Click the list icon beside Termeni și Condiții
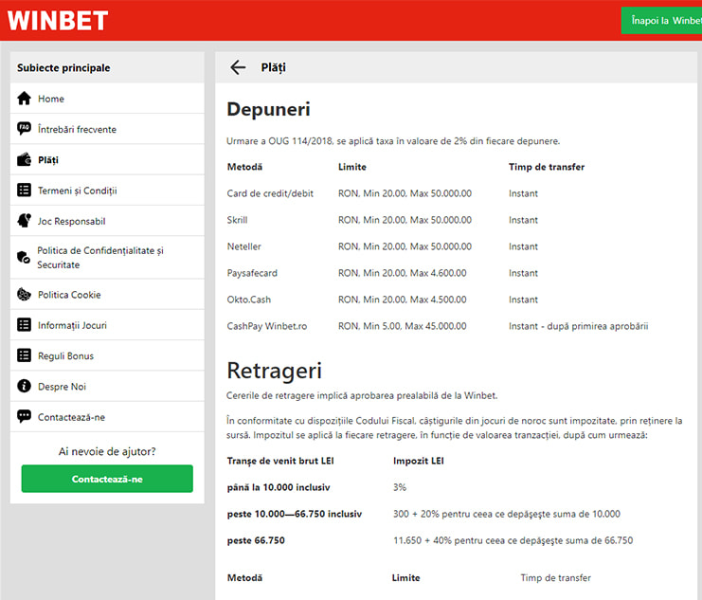702x600 pixels. (25, 191)
